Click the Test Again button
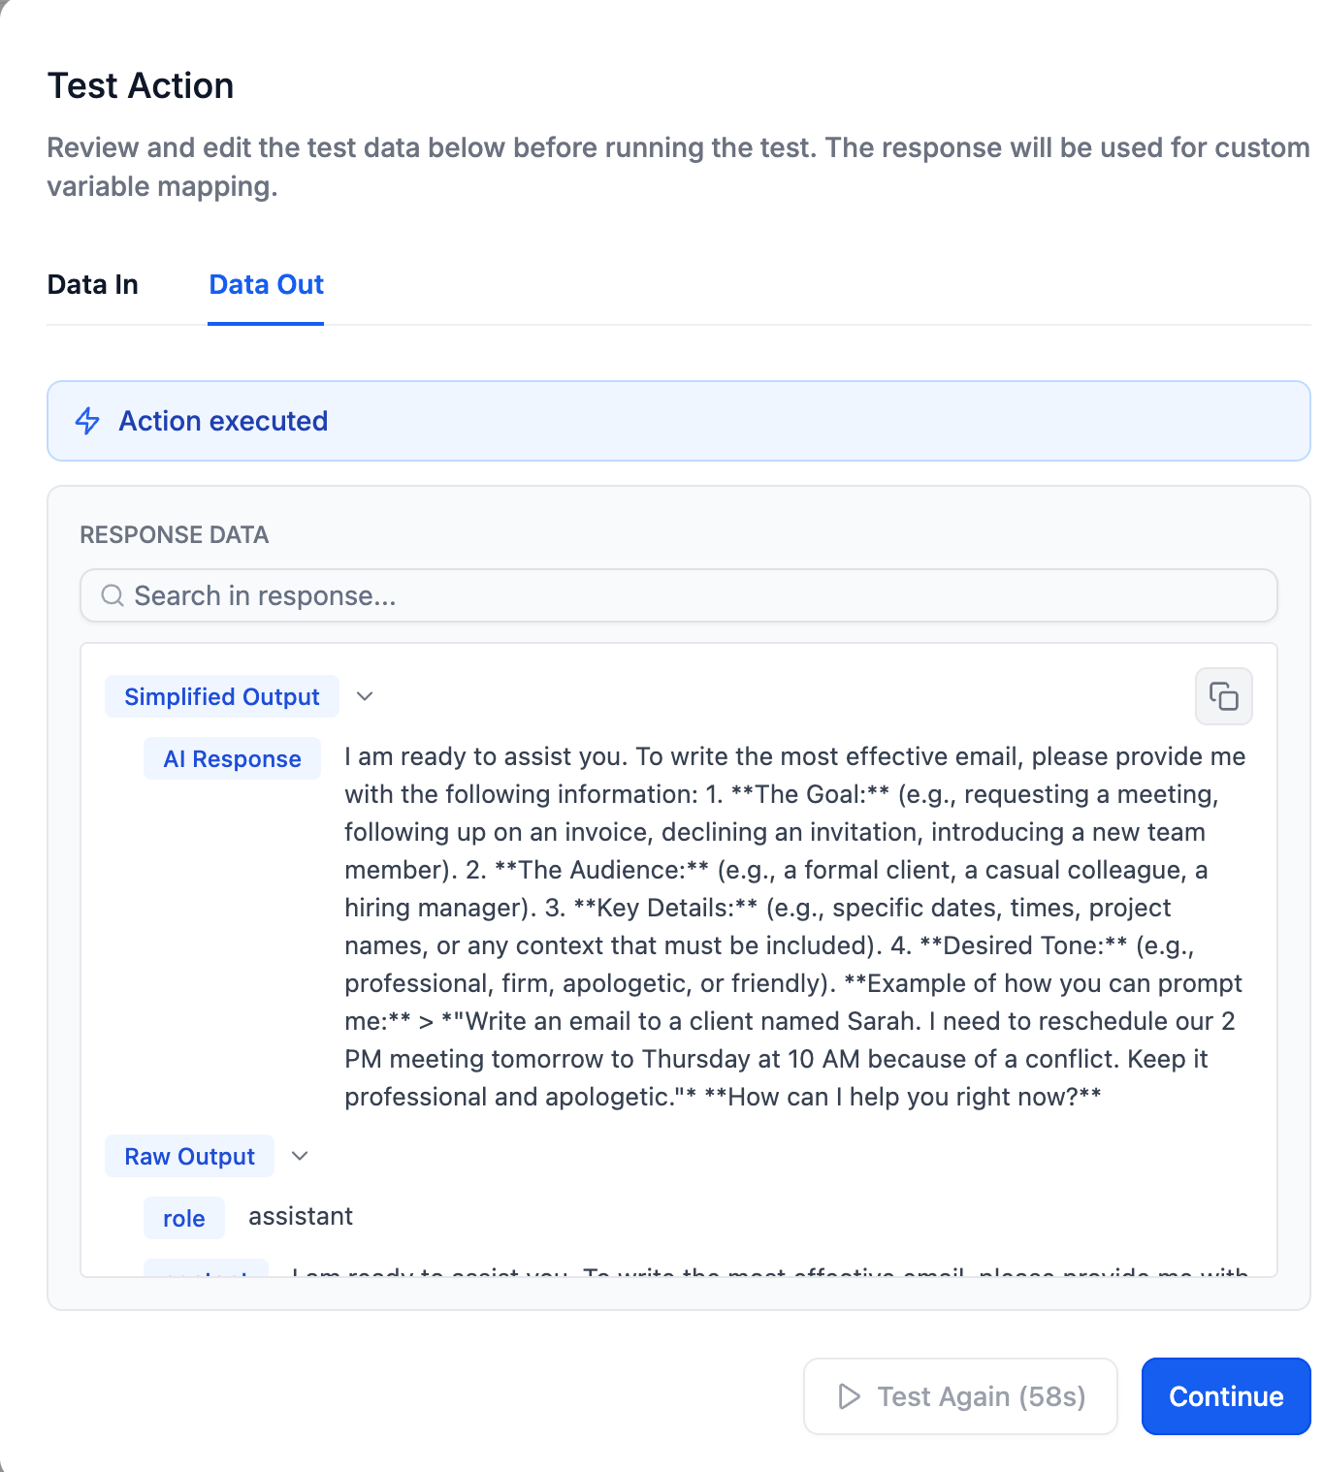 click(x=959, y=1396)
